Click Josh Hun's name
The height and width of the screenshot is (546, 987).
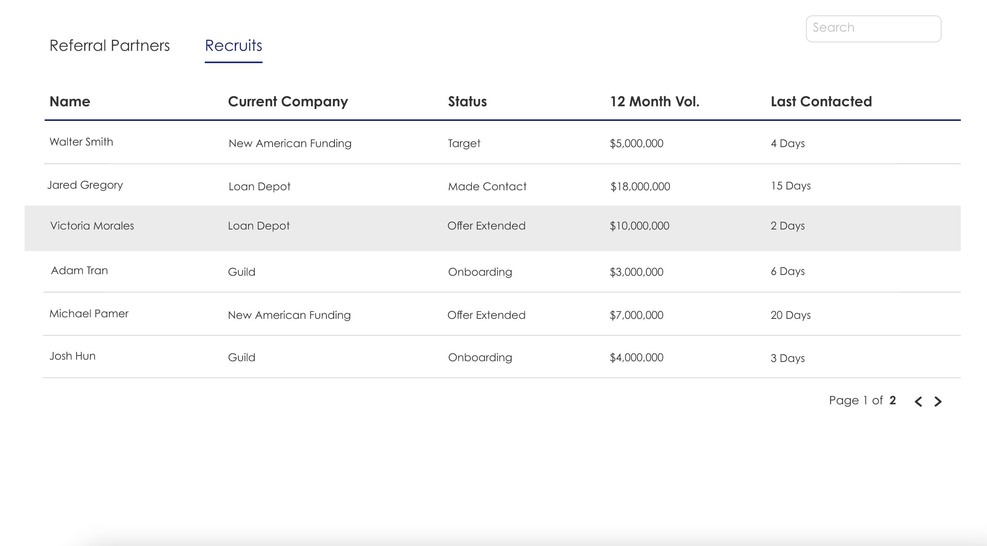click(x=72, y=356)
